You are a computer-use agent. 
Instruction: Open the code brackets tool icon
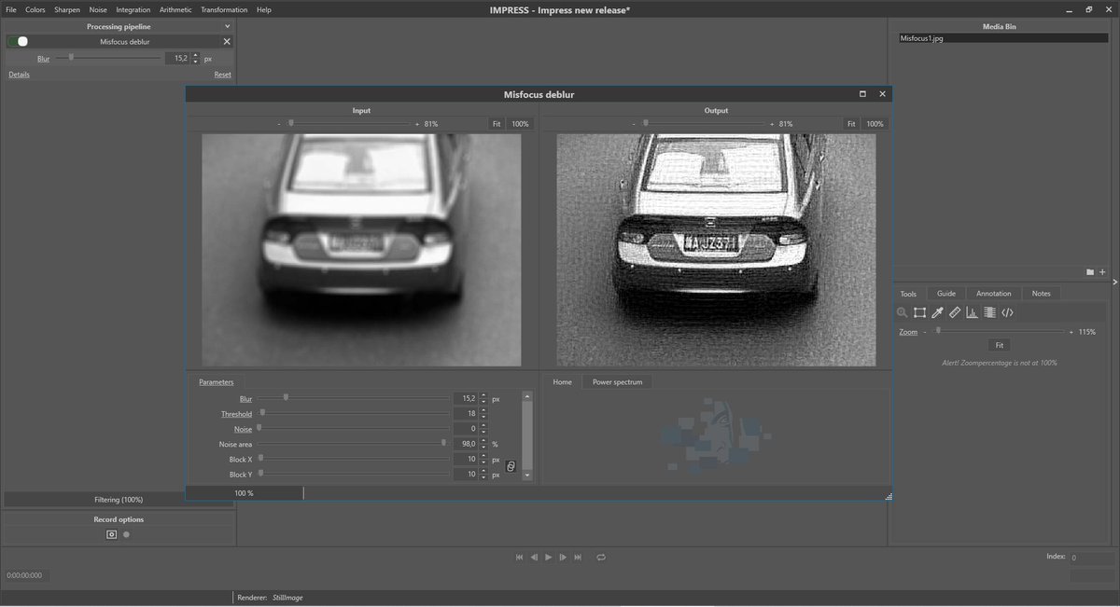[x=1007, y=312]
